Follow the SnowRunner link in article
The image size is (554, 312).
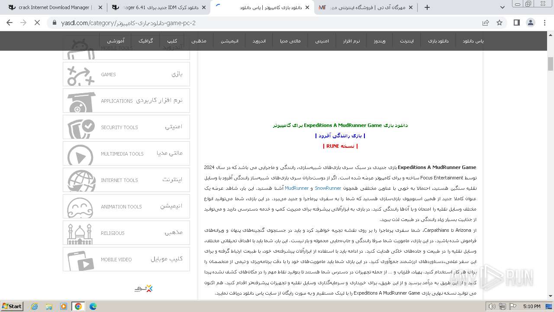coord(328,188)
